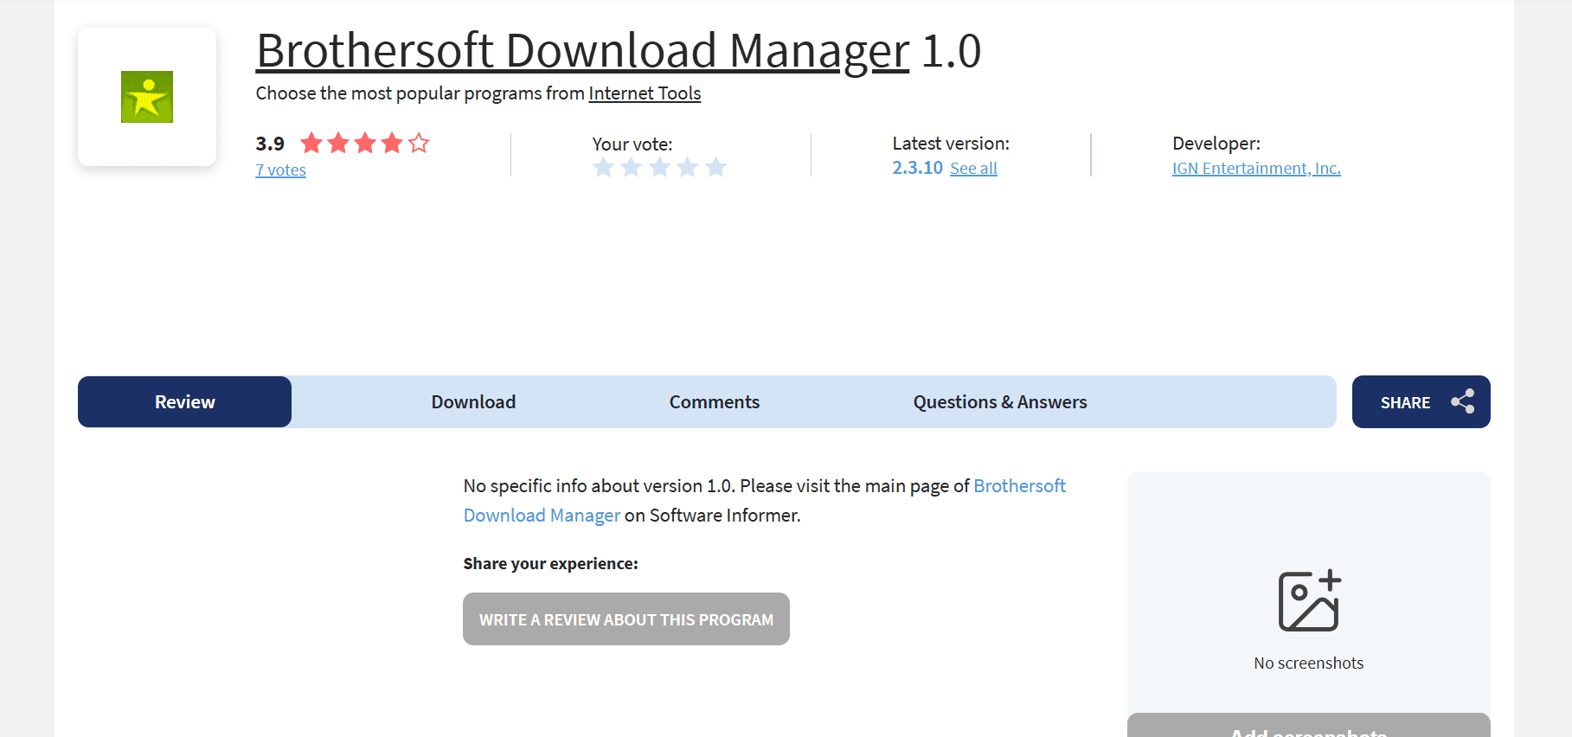Rate two stars in Your vote
The image size is (1572, 737).
(632, 168)
